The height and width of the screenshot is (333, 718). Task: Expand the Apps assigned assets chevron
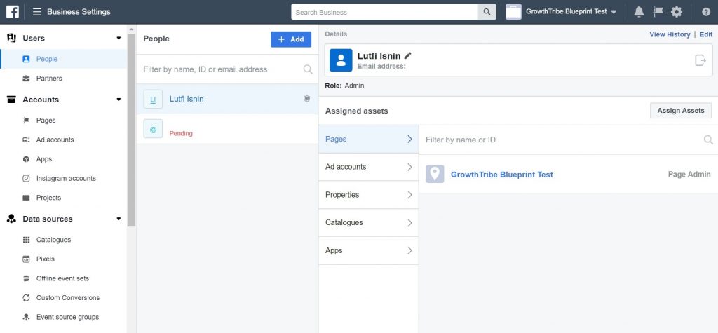409,250
